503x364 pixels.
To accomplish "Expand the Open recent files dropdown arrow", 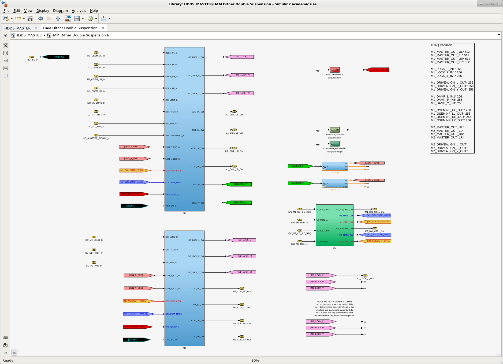I will (24, 18).
